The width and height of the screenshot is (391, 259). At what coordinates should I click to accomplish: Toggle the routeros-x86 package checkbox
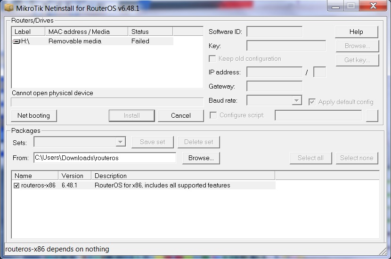pos(16,186)
